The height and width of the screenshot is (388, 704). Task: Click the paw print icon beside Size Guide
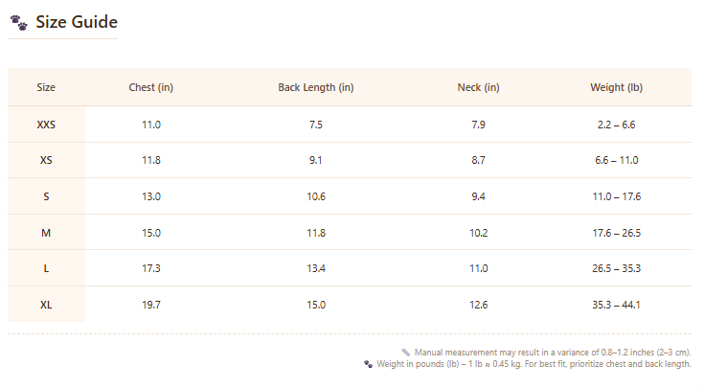(19, 22)
